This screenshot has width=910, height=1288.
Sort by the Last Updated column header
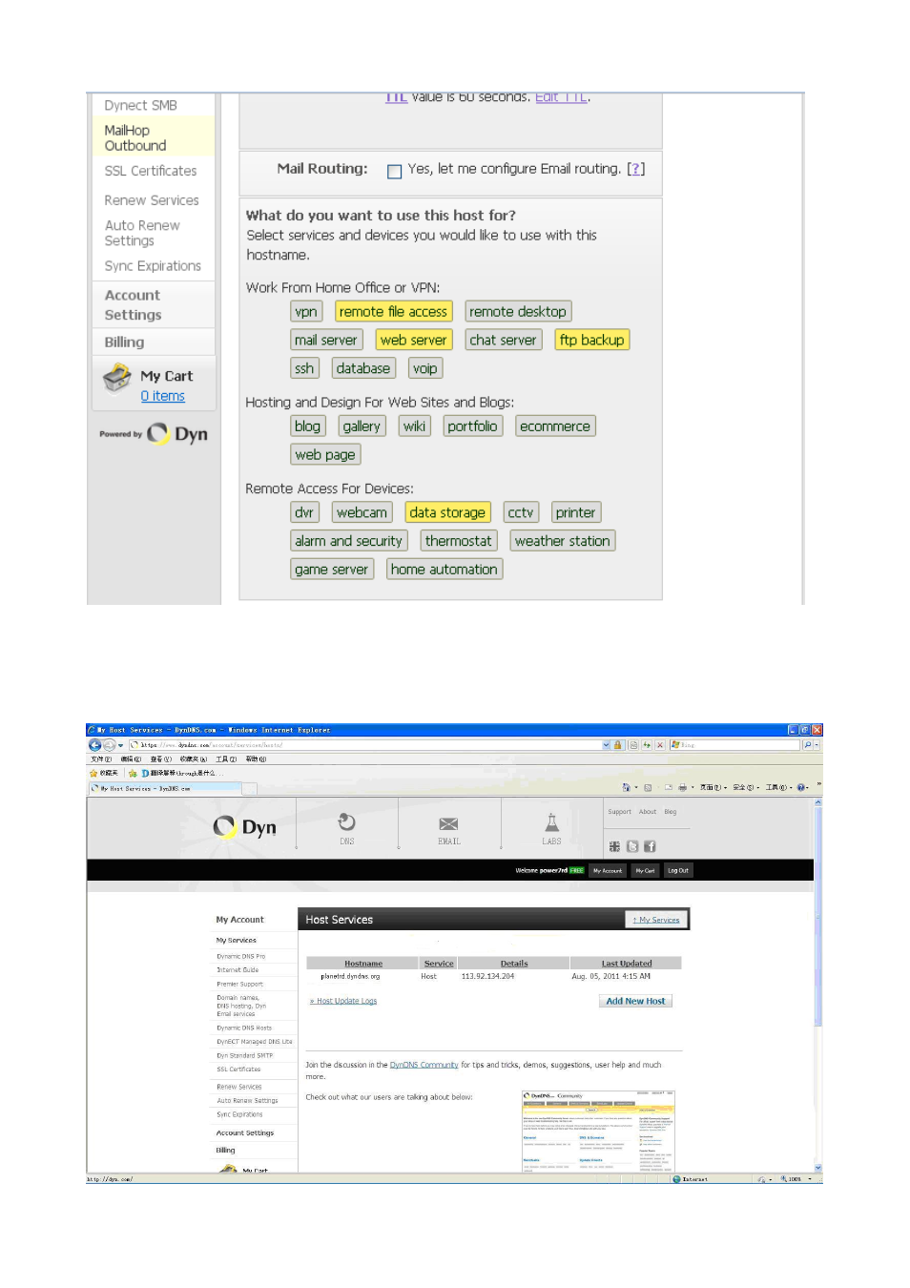(627, 963)
